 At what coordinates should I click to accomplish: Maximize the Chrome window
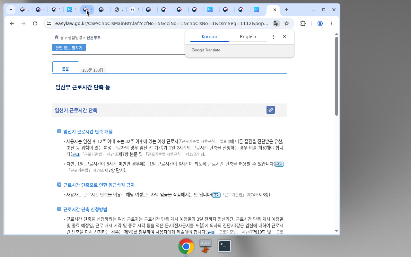(x=324, y=10)
